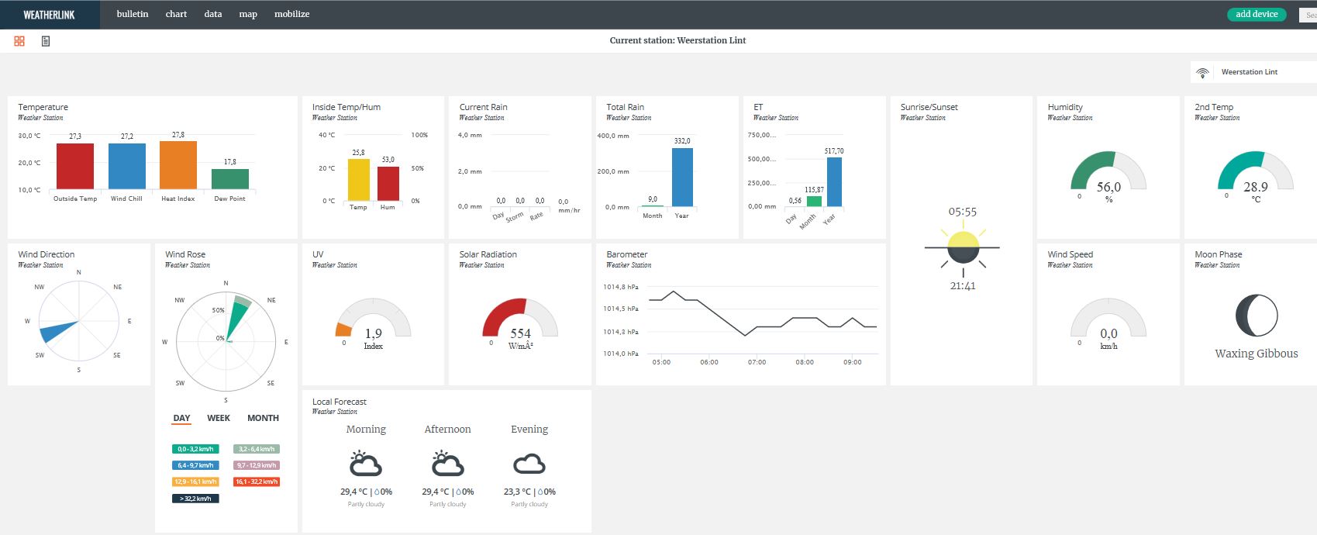Click the Current Rain widget title
Screen dimensions: 1317x535
484,107
